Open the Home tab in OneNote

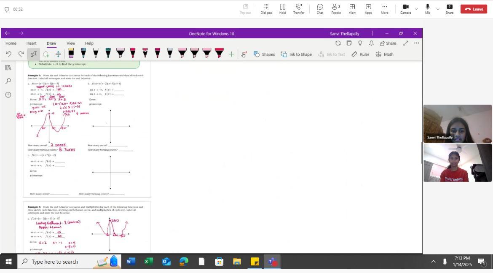pos(11,43)
